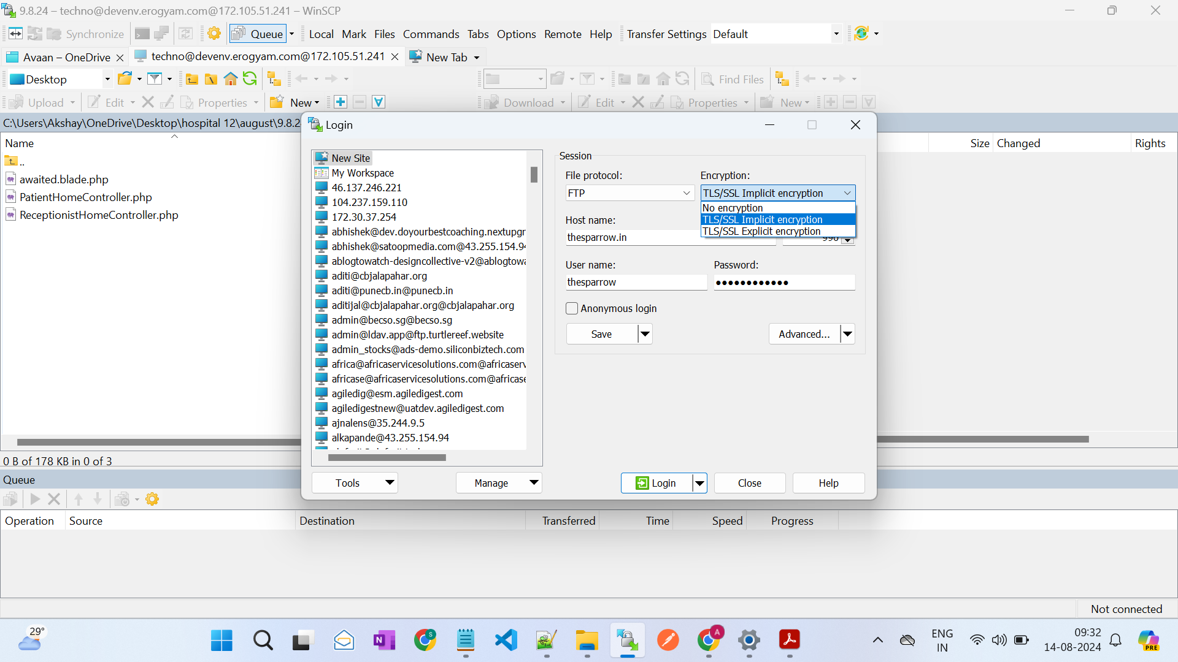Open Windows Start menu

[x=221, y=641]
